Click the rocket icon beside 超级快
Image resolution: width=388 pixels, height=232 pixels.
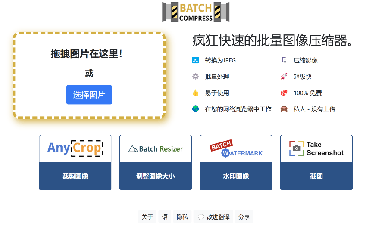[284, 76]
